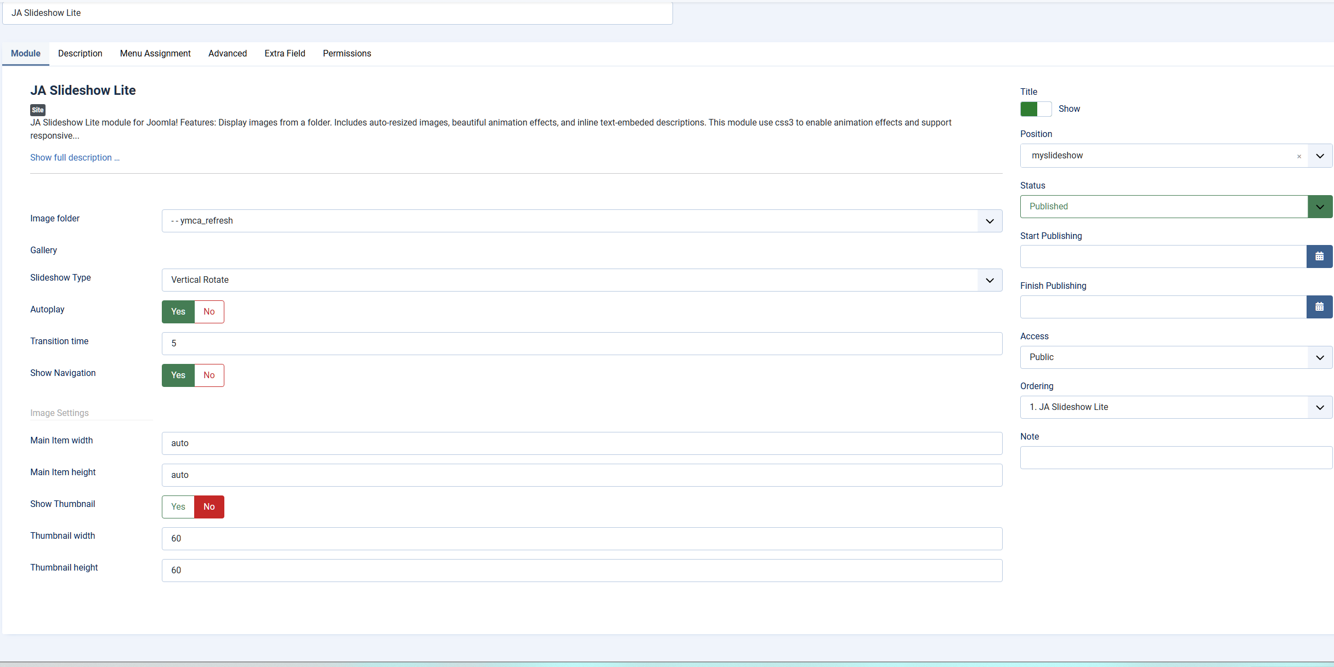
Task: Set Show Thumbnail to Yes
Action: [178, 507]
